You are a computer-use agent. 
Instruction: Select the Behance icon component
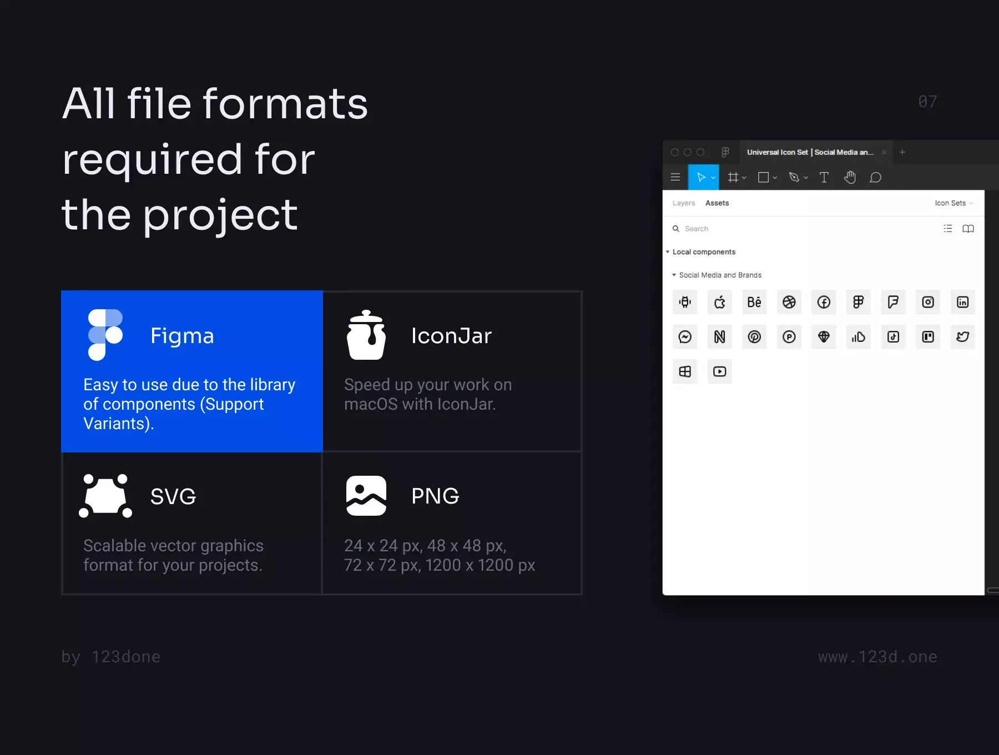[x=754, y=302]
